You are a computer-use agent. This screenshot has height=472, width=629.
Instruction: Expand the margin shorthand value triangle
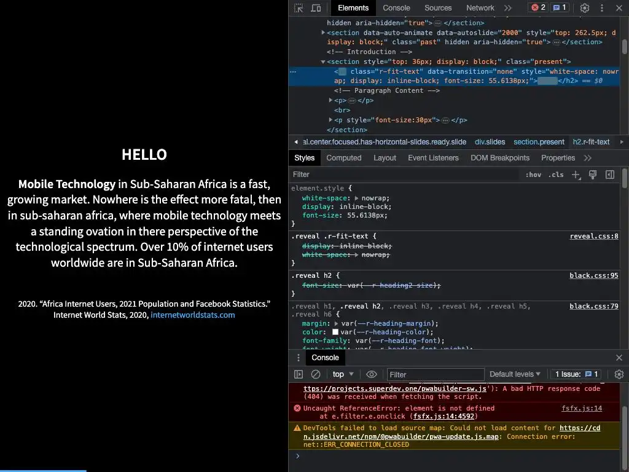pyautogui.click(x=337, y=323)
